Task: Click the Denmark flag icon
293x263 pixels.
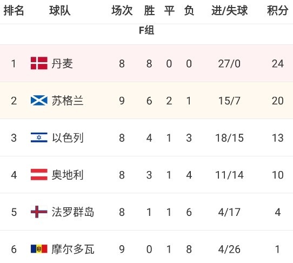Action: point(39,63)
